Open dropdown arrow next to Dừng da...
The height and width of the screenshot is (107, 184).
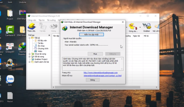pyautogui.click(x=140, y=27)
